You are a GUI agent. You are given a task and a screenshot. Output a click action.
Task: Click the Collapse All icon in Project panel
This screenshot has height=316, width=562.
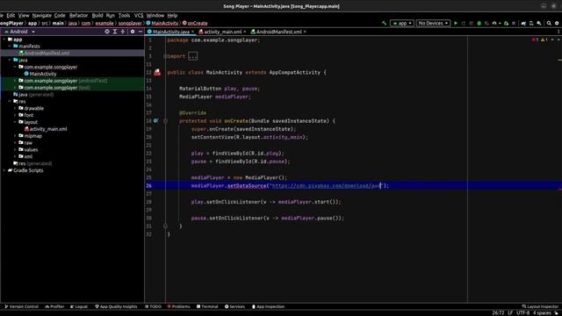click(x=123, y=32)
